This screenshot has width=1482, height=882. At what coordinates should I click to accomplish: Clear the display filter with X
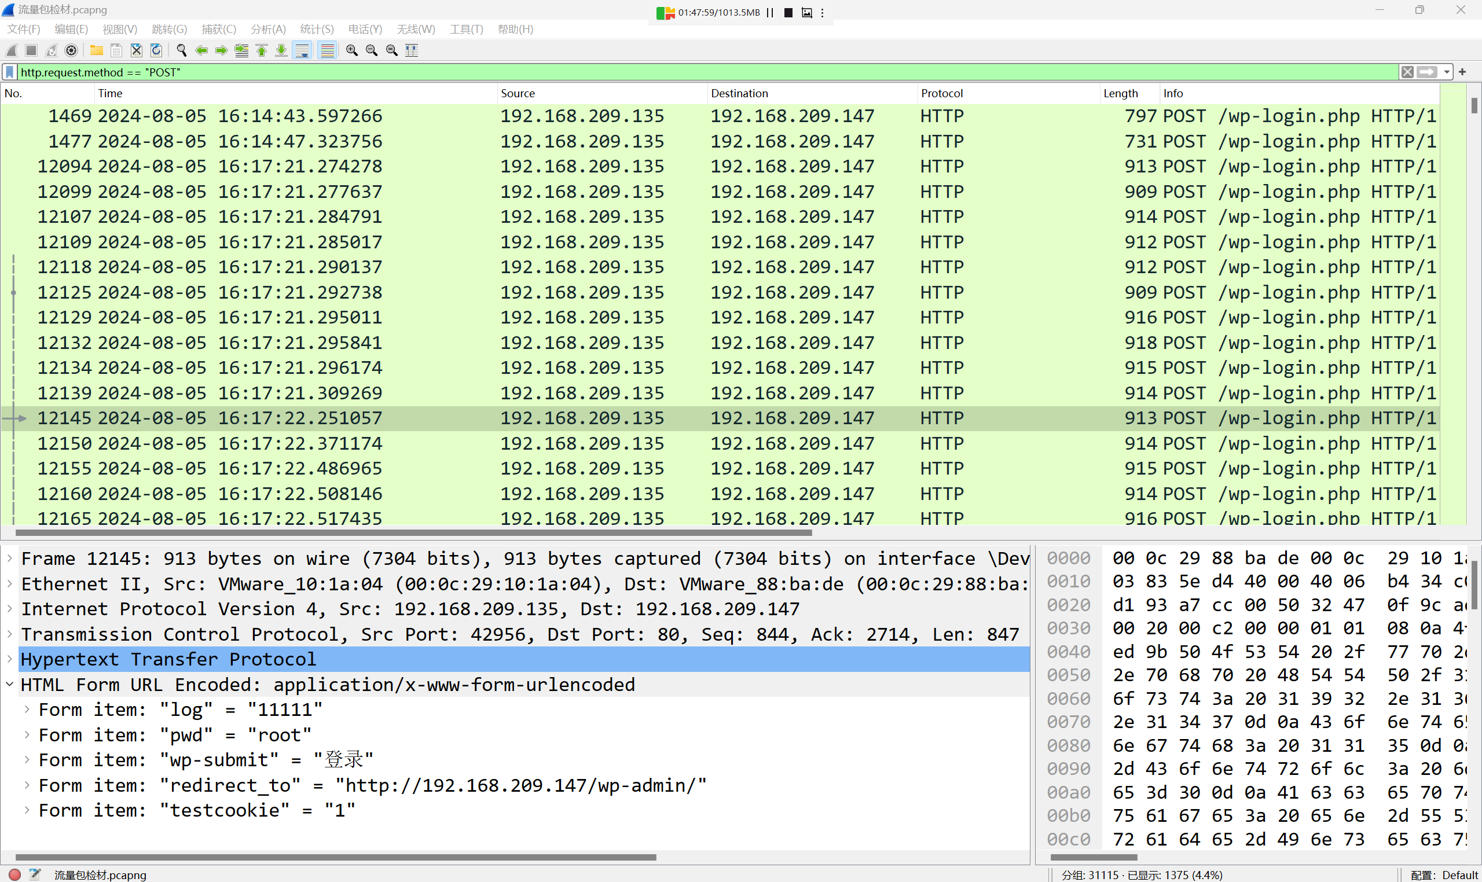[x=1407, y=72]
